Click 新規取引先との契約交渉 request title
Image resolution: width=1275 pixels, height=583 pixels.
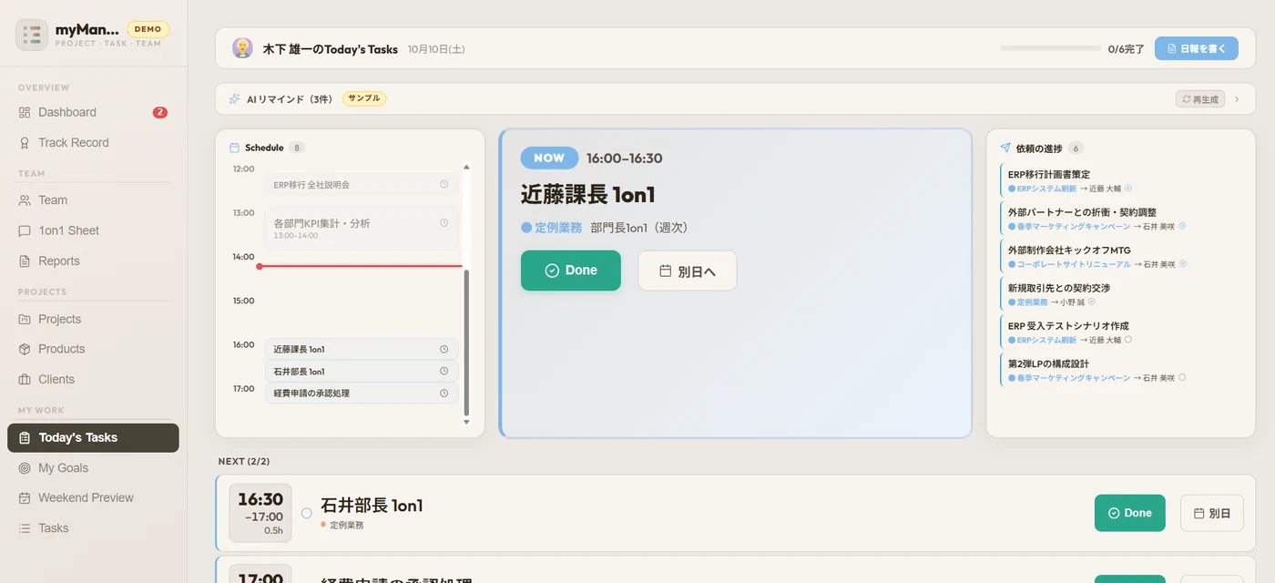1059,288
